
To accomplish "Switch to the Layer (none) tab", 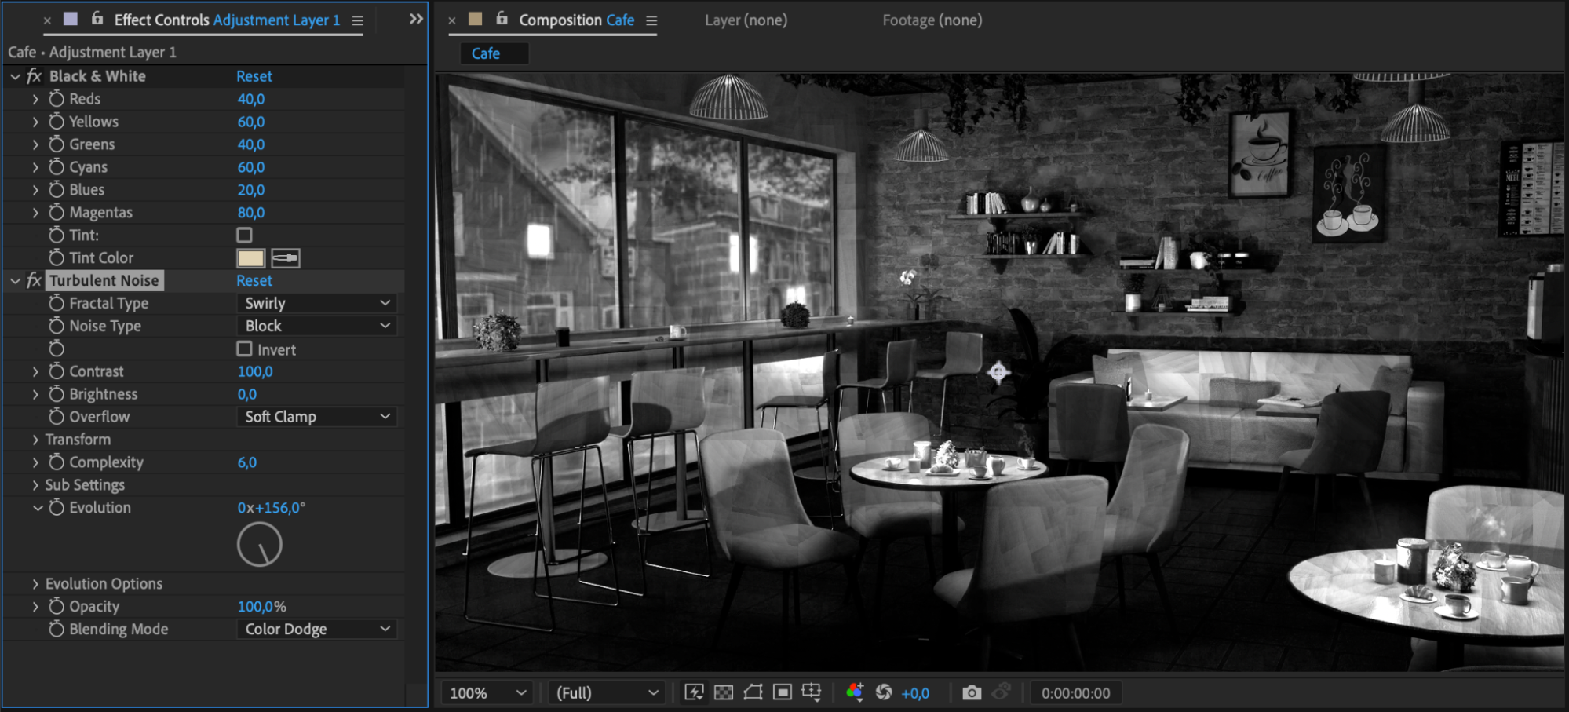I will pos(746,20).
